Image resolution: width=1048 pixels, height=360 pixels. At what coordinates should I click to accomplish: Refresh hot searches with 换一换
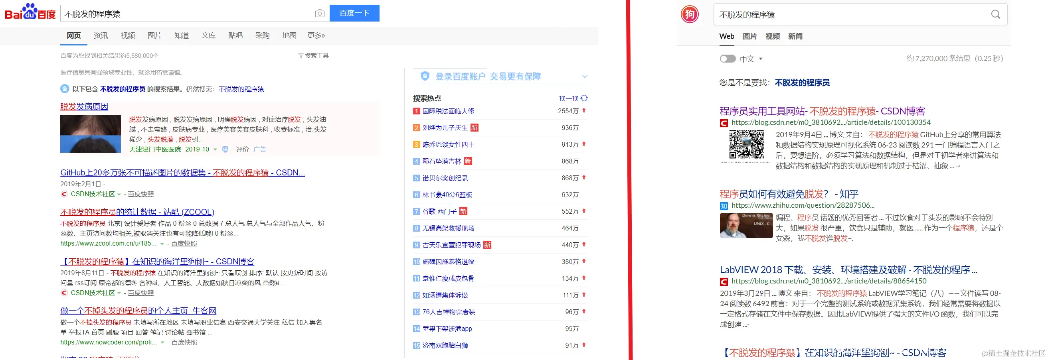573,98
